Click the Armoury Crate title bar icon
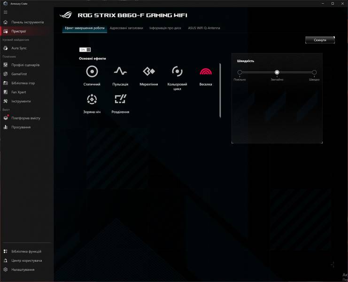 [6, 4]
